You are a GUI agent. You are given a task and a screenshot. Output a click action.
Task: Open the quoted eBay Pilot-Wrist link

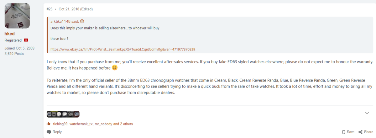click(x=123, y=50)
